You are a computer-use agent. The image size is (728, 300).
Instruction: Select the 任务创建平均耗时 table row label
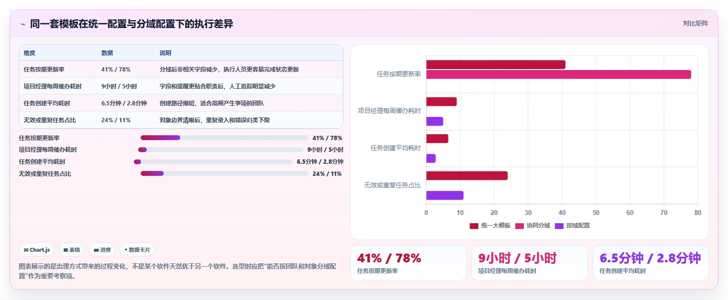tap(47, 103)
